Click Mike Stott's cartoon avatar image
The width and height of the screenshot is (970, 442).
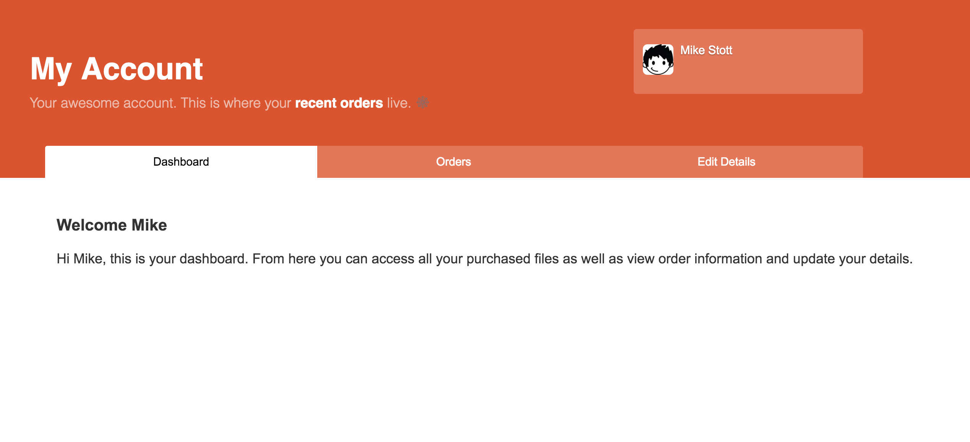[x=658, y=60]
